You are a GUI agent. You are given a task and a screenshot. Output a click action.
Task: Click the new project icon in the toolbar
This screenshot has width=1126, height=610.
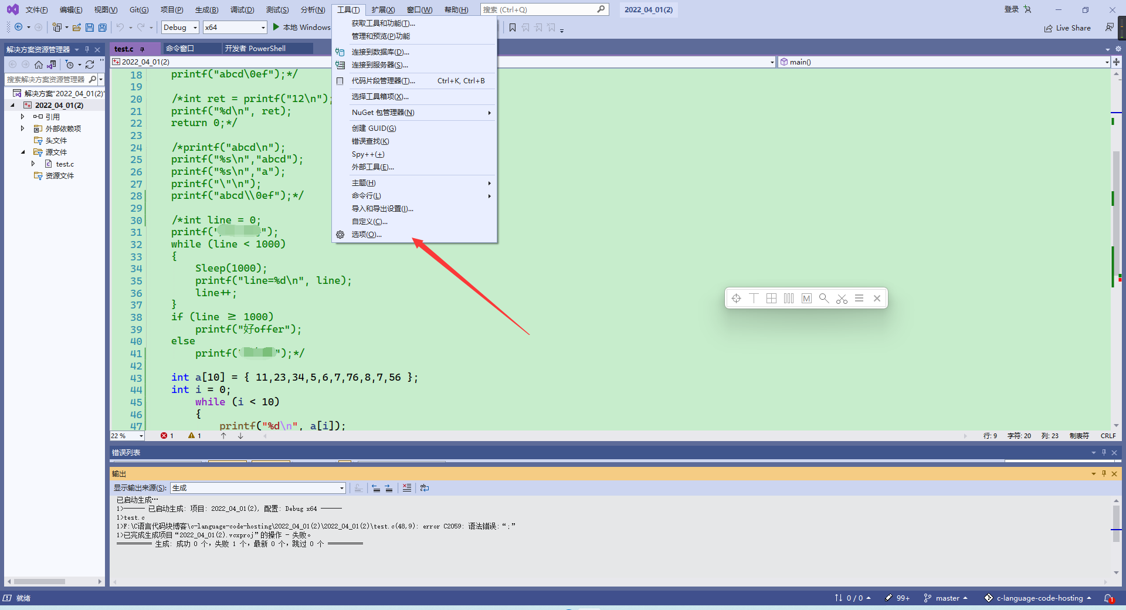click(x=57, y=27)
